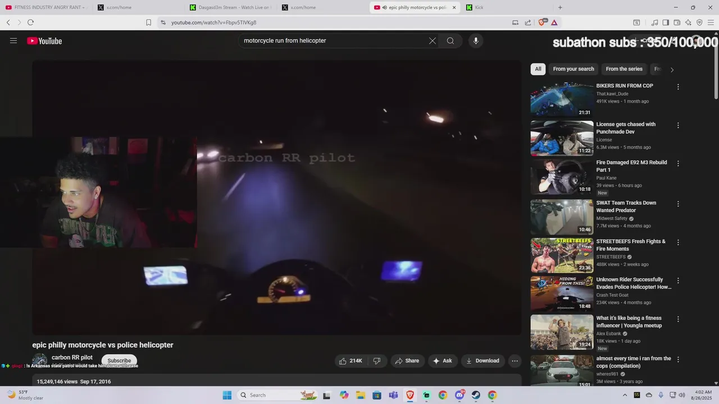Bookmark this page in the browser
Viewport: 719px width, 404px height.
click(148, 22)
